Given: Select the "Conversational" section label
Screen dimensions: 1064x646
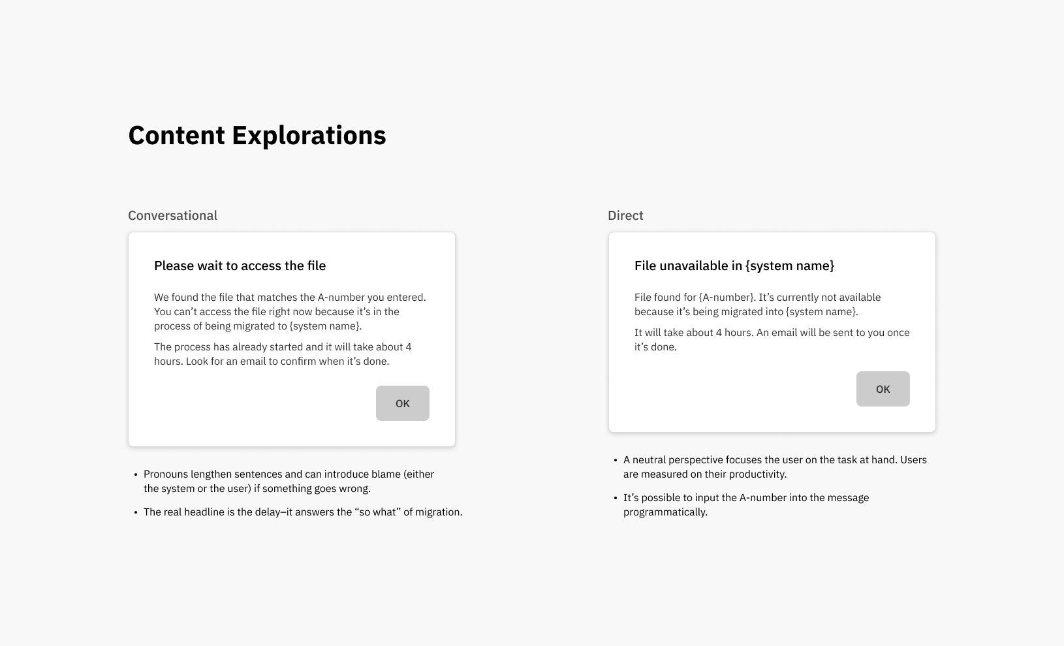Looking at the screenshot, I should [x=172, y=215].
